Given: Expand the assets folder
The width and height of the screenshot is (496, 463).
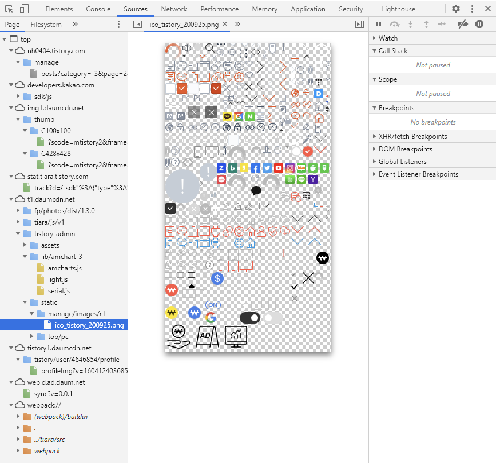Looking at the screenshot, I should coord(25,245).
